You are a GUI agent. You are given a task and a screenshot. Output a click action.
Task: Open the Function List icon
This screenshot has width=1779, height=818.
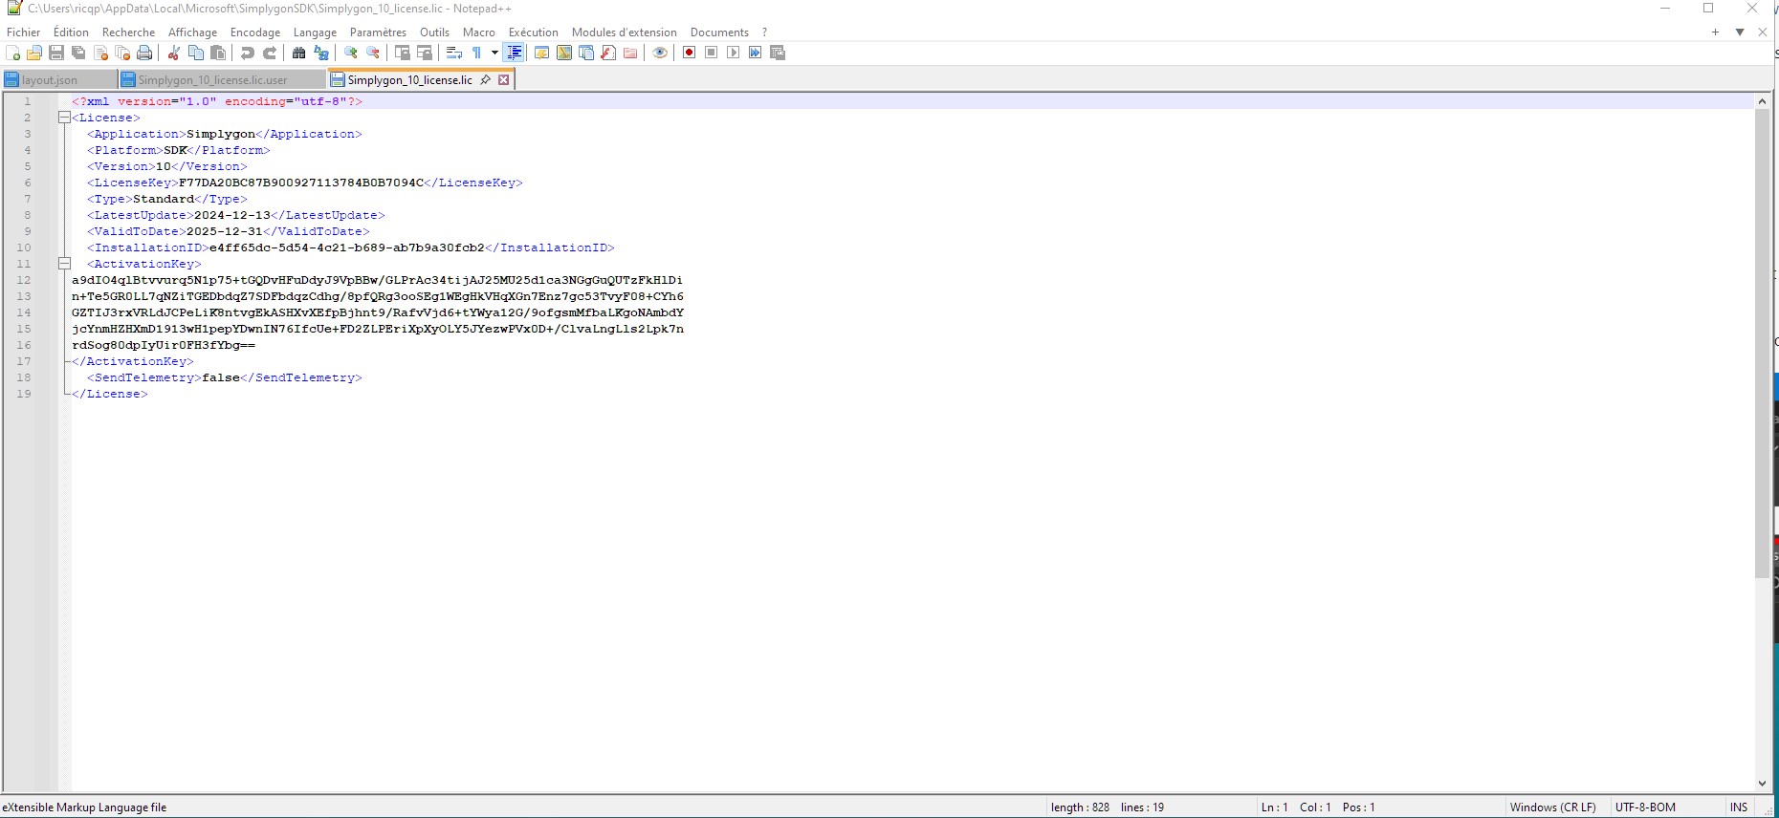[x=608, y=53]
